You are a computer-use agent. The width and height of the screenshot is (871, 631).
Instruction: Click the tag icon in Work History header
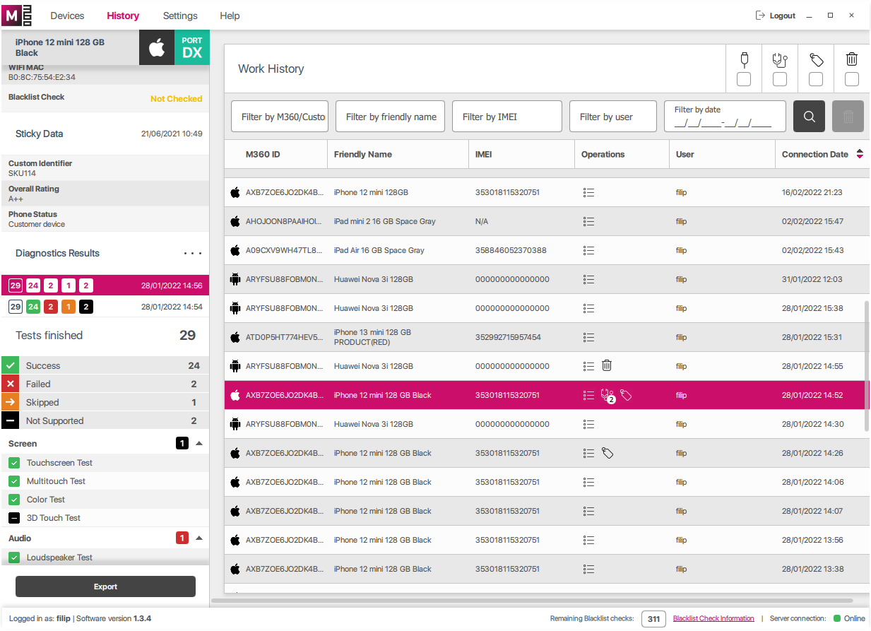click(x=816, y=59)
